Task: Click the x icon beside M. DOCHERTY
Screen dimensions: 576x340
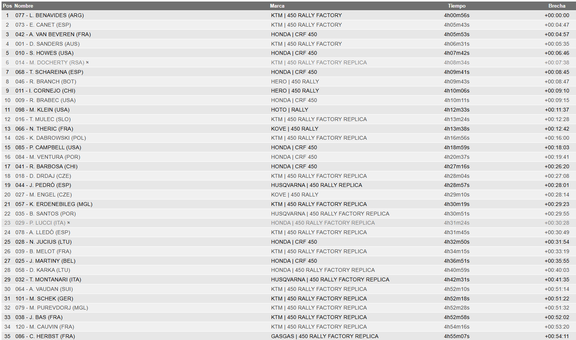Action: click(88, 62)
